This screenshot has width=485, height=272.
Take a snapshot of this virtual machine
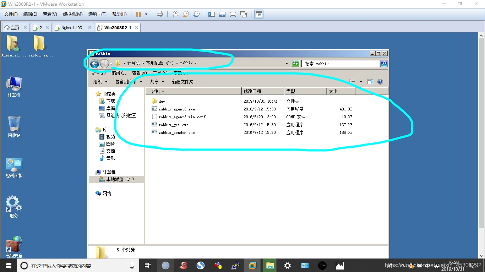click(x=175, y=14)
